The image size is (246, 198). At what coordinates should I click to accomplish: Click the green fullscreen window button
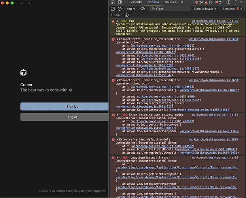(12, 3)
